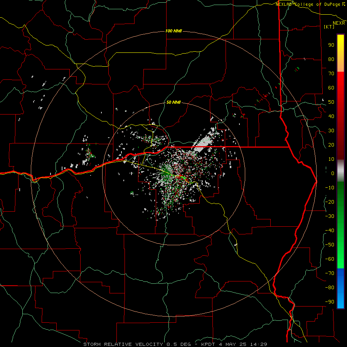Click the -20 value on velocity scale
The image size is (347, 347).
[x=330, y=202]
